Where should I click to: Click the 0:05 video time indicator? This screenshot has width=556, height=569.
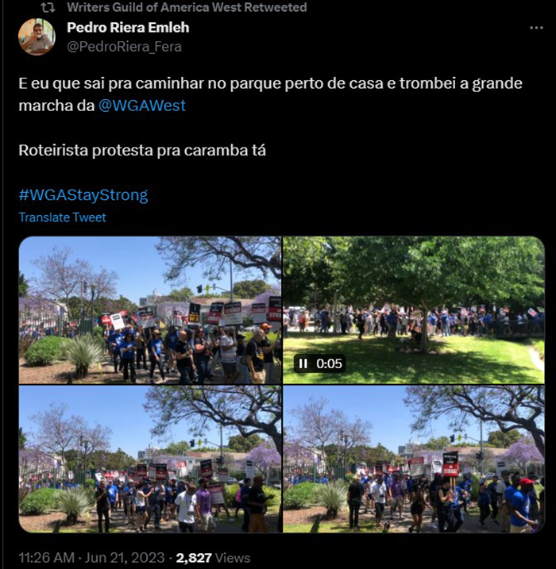329,363
